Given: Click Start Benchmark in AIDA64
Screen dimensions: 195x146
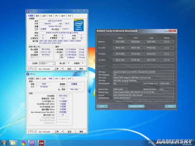Looking at the screenshot, I should click(136, 106).
